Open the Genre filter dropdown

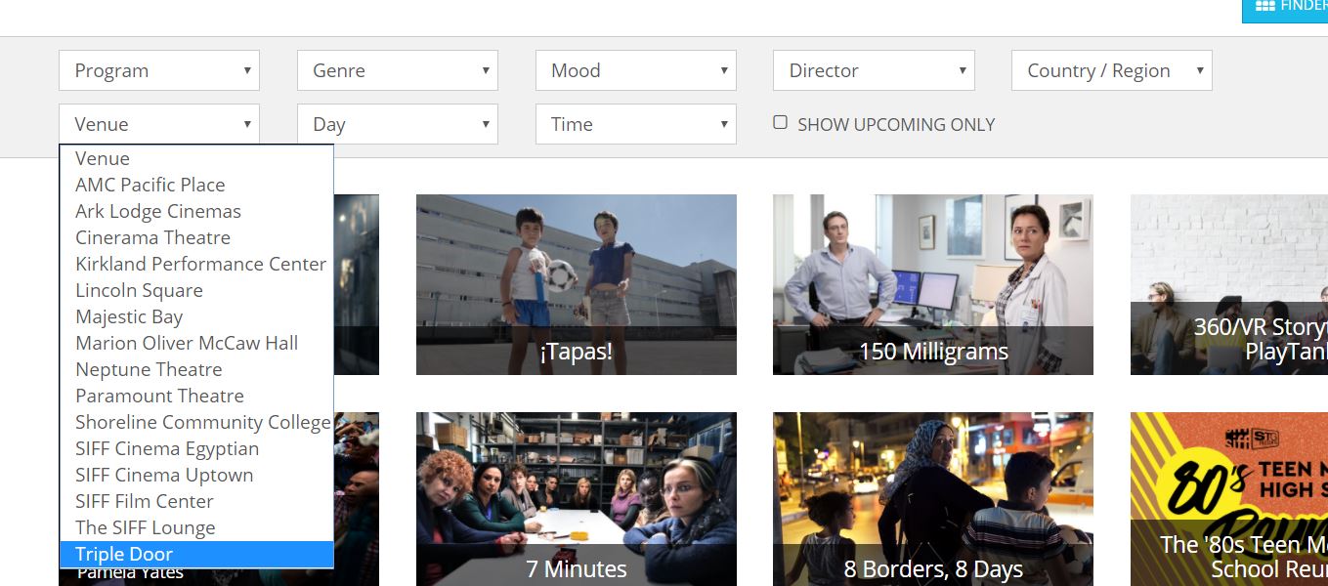(398, 70)
